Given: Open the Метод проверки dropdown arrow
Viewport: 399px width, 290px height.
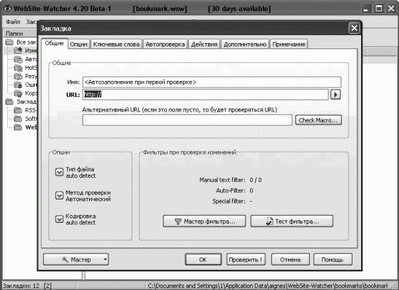Looking at the screenshot, I should [59, 196].
